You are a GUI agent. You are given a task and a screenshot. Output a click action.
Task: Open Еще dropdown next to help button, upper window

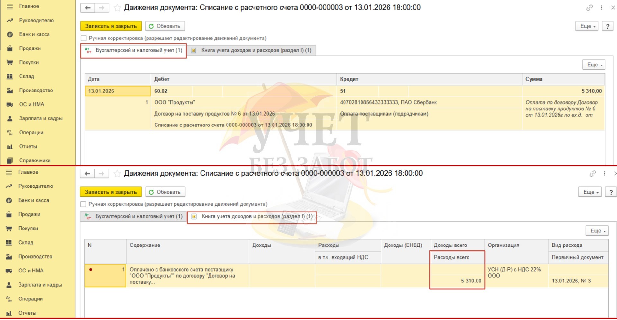(x=586, y=26)
